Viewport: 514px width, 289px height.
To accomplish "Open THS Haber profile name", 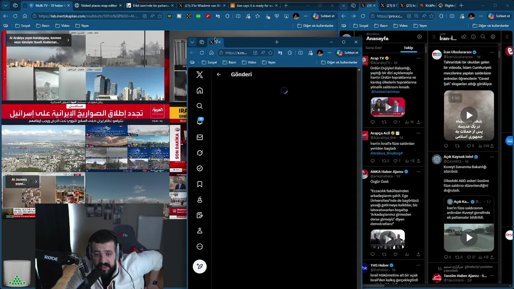I will [379, 265].
